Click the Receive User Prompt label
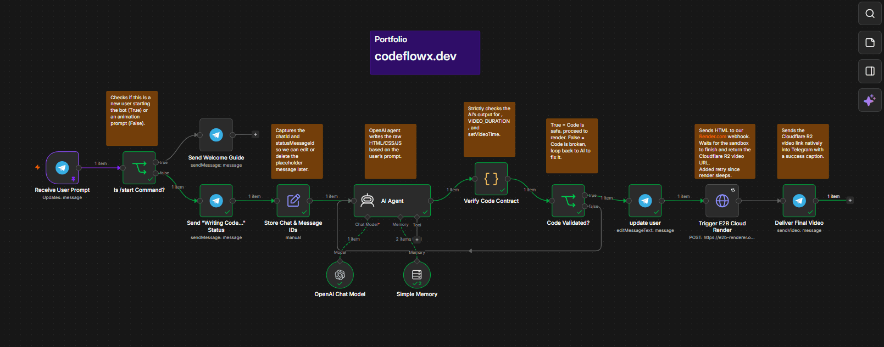884x347 pixels. [62, 190]
